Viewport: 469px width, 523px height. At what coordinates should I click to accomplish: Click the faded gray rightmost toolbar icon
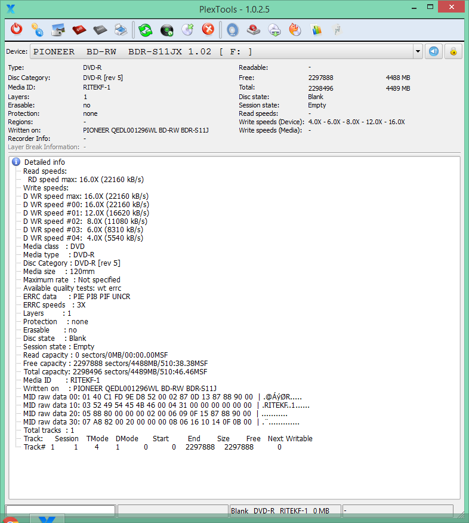tap(337, 30)
